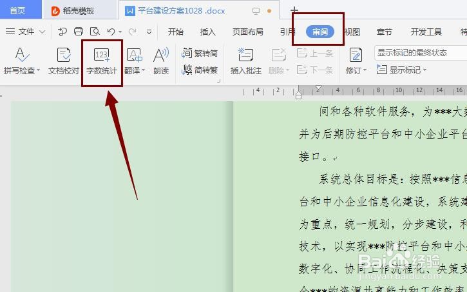
Task: Expand the 拼写检查 dropdown arrow
Action: click(38, 70)
